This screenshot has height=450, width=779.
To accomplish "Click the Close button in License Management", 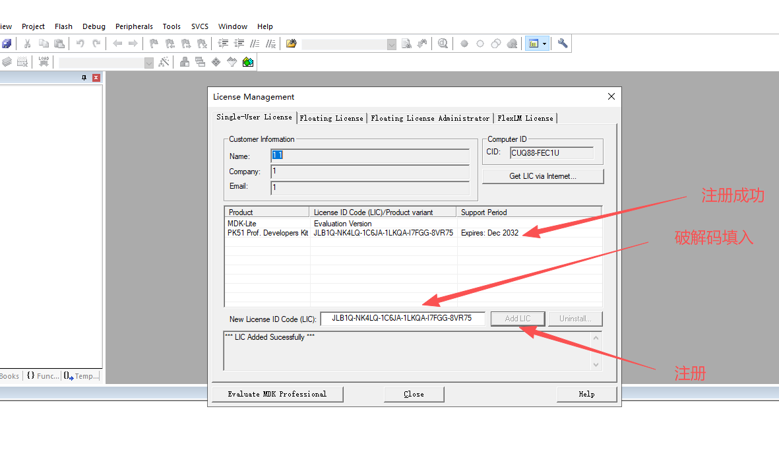I will click(x=414, y=395).
